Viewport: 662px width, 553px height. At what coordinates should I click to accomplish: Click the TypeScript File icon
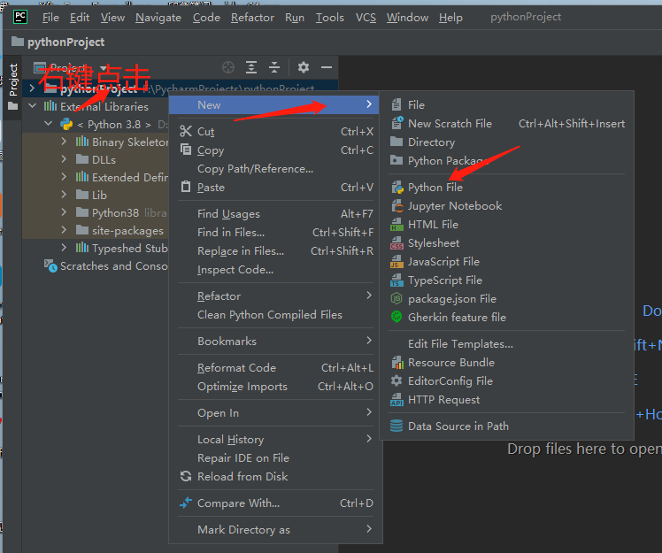(396, 280)
